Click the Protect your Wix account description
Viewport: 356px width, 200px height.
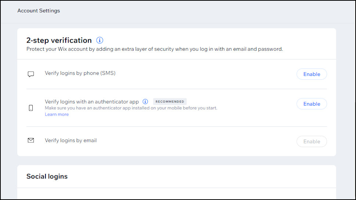155,49
